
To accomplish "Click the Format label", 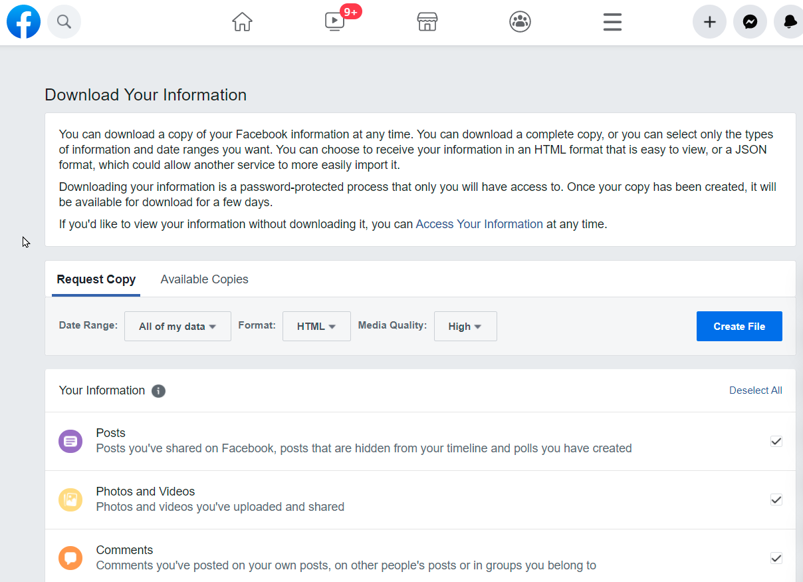I will [x=257, y=325].
